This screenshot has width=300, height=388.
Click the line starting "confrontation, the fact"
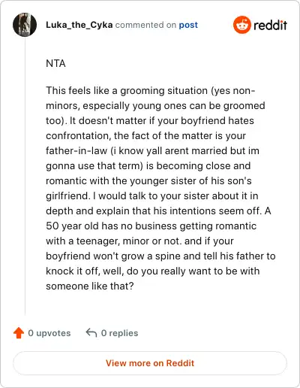pyautogui.click(x=146, y=136)
